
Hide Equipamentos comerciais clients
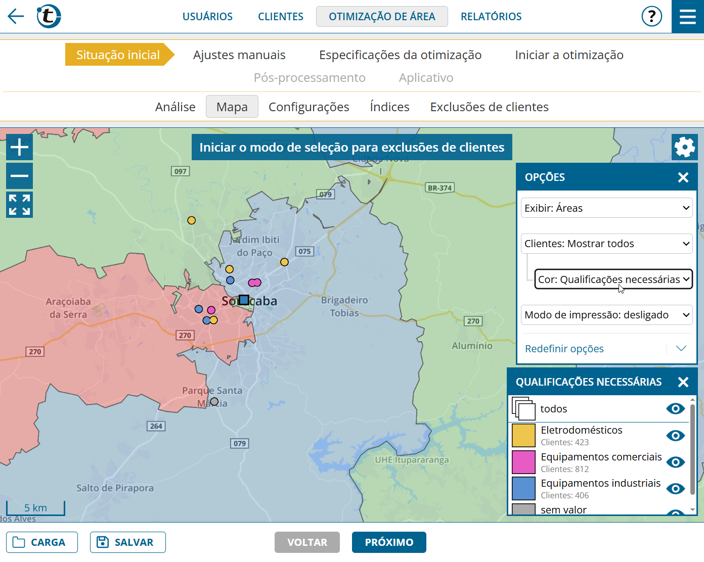(675, 462)
